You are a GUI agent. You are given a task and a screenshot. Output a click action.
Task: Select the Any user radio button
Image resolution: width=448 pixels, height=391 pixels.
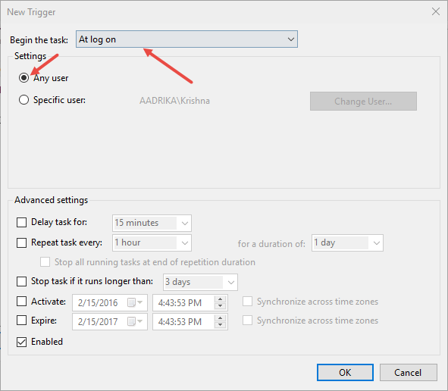(x=23, y=78)
